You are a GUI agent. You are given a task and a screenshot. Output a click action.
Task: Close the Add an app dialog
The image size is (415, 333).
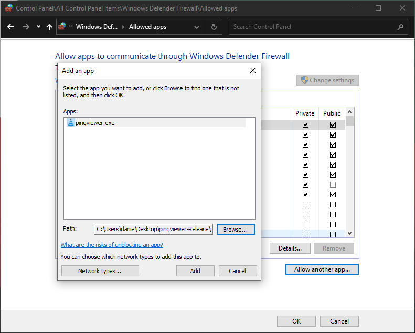[252, 70]
